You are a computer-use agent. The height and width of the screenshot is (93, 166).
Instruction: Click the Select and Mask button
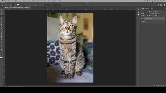click(56, 5)
